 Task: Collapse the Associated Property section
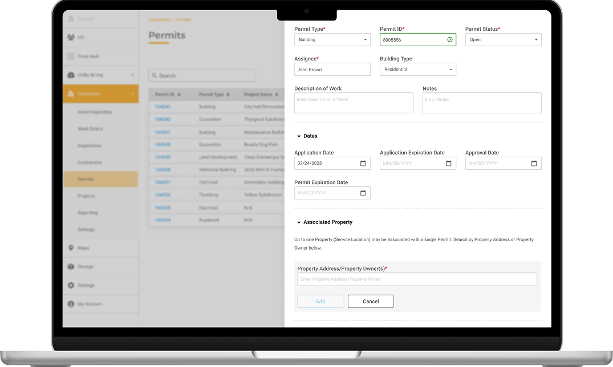coord(299,222)
